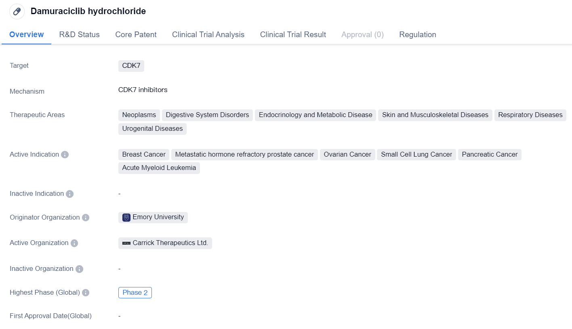Viewport: 572px width, 329px height.
Task: Open the Breast Cancer indication tag
Action: 144,155
